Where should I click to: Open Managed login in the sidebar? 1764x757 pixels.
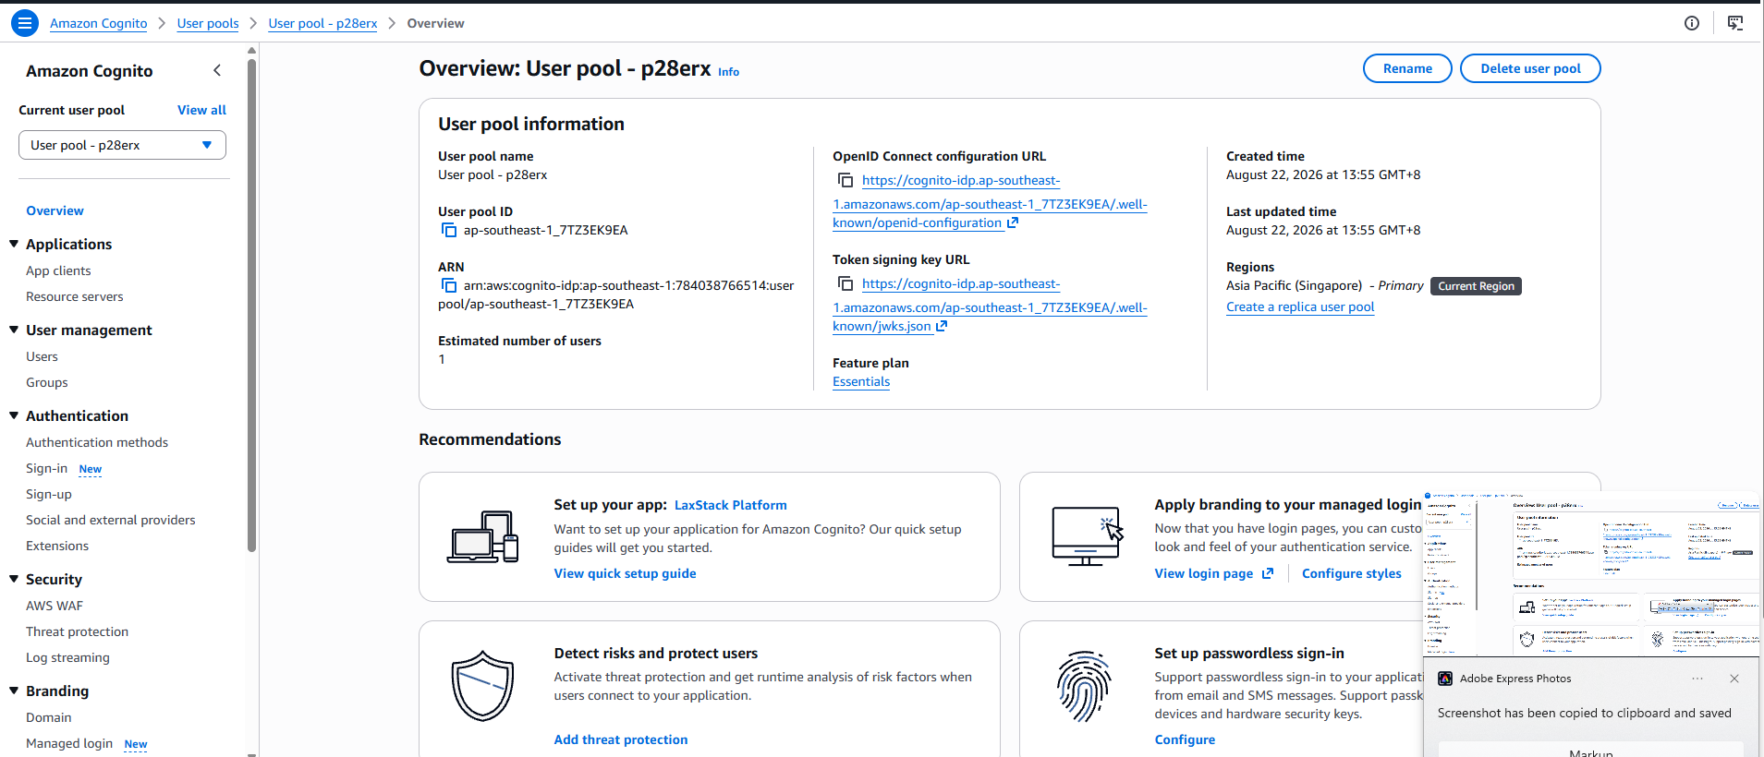tap(69, 743)
